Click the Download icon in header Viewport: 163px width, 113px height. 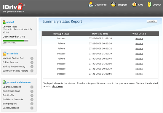(91, 4)
